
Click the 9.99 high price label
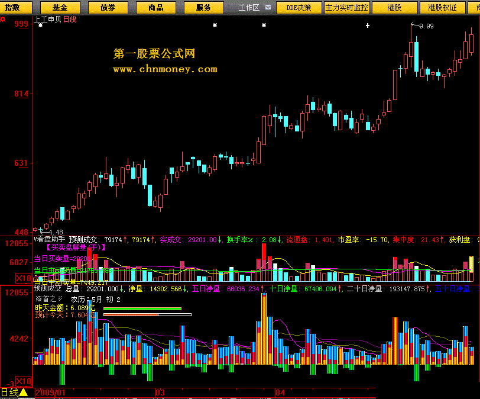pyautogui.click(x=426, y=27)
